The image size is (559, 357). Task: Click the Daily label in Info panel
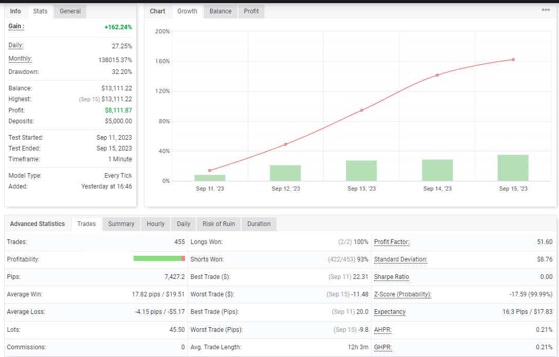point(16,45)
